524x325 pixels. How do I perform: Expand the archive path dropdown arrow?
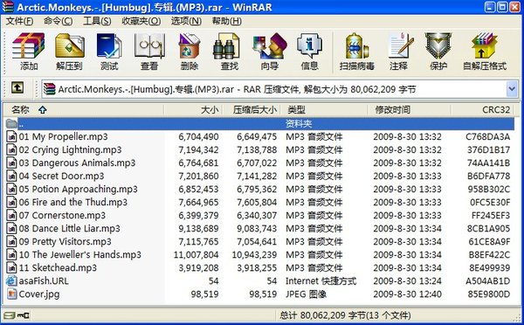(x=512, y=89)
